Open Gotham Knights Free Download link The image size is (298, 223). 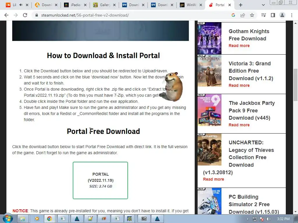249,35
